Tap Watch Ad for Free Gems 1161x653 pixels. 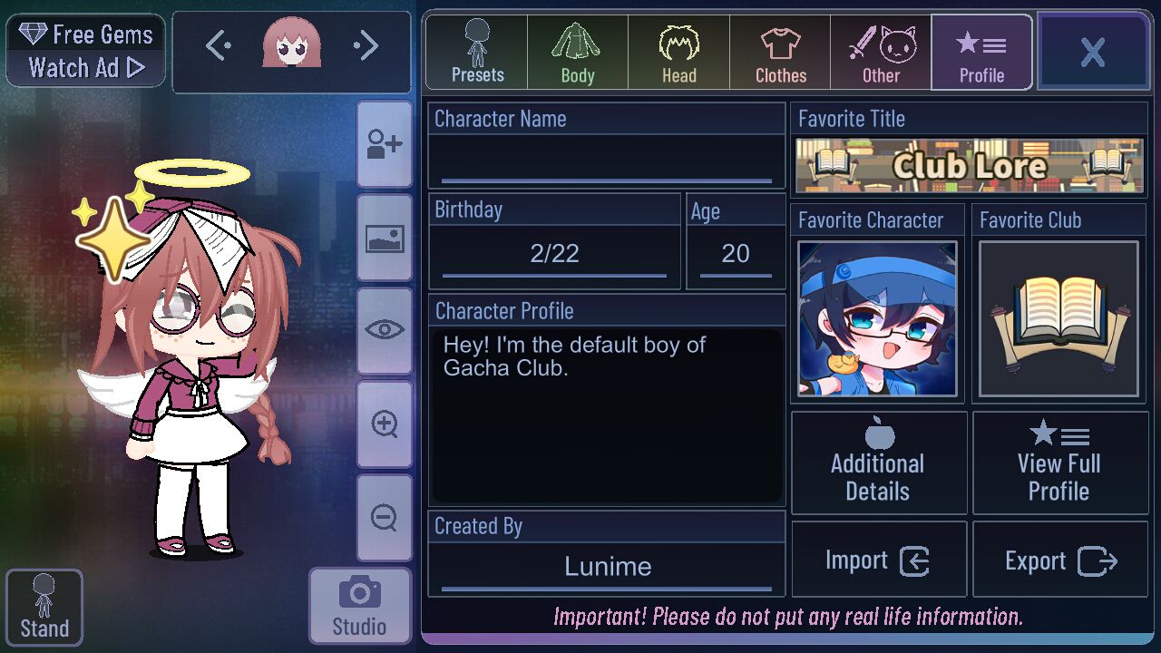[86, 51]
